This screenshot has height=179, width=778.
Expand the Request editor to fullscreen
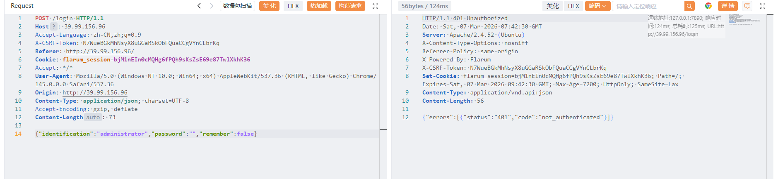click(375, 6)
